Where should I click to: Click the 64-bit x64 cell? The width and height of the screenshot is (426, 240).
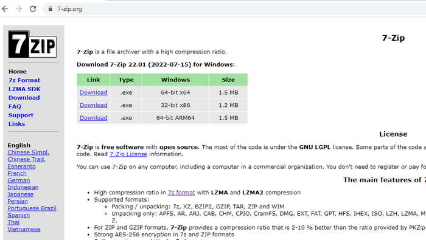[175, 92]
